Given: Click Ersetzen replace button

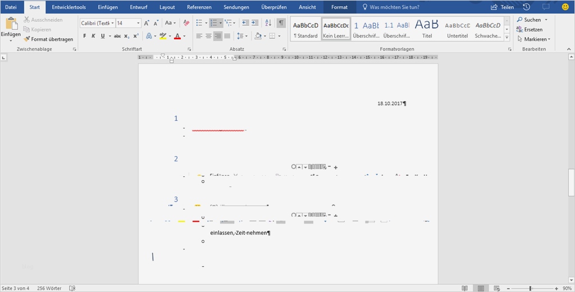Looking at the screenshot, I should pyautogui.click(x=529, y=29).
